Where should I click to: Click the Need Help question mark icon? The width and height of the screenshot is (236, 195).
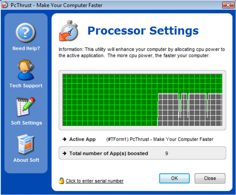pyautogui.click(x=26, y=33)
